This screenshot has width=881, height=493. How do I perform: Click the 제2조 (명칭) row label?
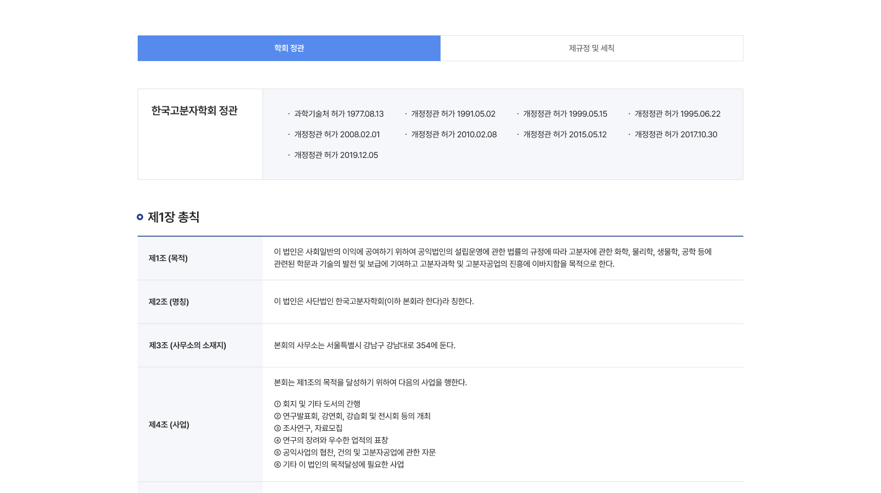168,302
